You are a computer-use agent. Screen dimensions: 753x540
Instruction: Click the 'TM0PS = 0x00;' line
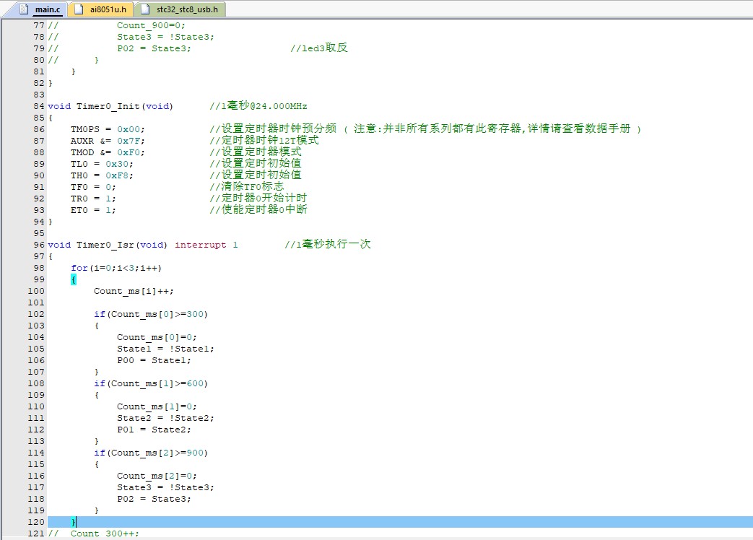click(x=108, y=129)
